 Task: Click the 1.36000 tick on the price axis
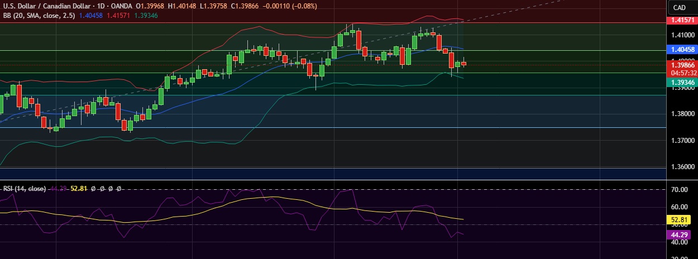coord(682,167)
